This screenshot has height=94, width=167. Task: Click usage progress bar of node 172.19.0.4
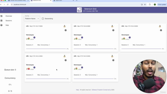click(x=46, y=79)
